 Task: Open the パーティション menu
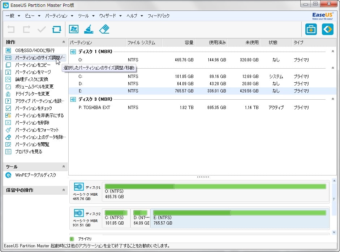point(56,16)
